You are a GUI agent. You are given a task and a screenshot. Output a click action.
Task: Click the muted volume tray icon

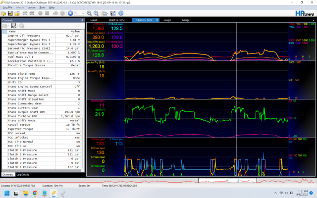tap(286, 193)
